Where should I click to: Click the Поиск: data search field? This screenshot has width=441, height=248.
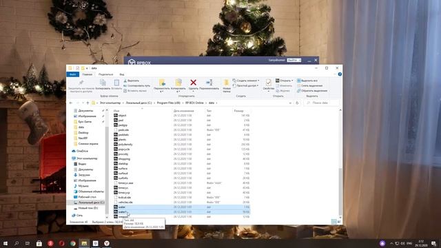[322, 103]
